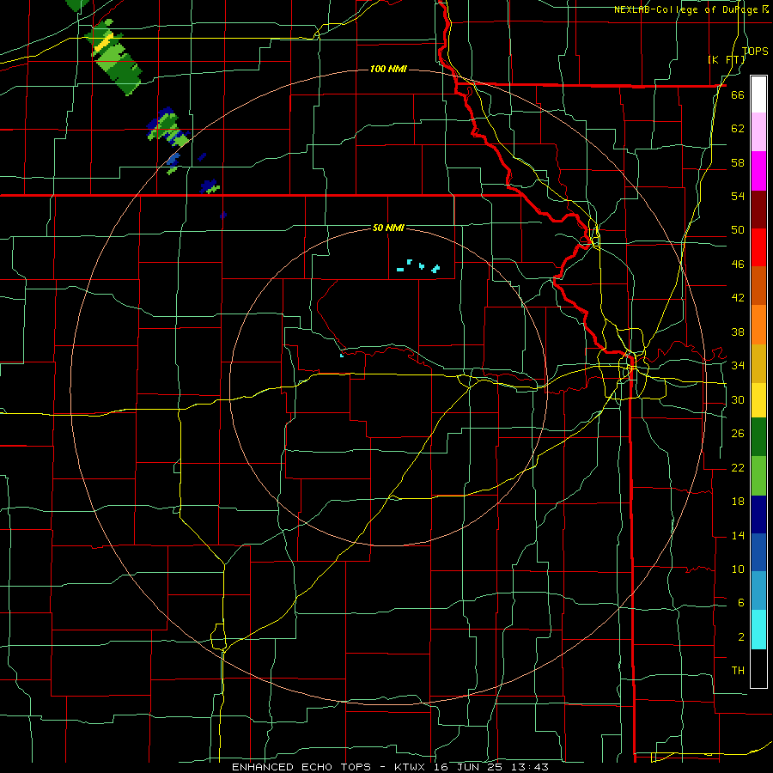Click the bright orange legend swatch
Screen dimensions: 773x773
[x=758, y=325]
